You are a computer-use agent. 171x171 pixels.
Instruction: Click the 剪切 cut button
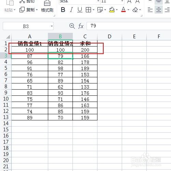pyautogui.click(x=27, y=2)
